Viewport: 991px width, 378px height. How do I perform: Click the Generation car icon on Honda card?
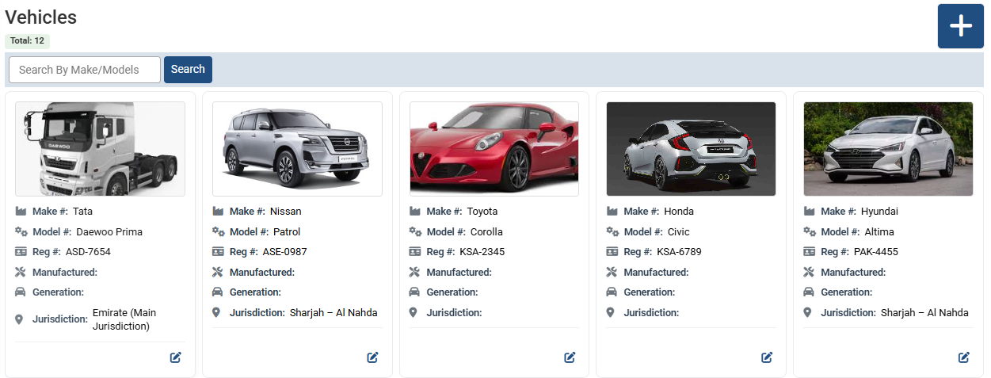[x=612, y=292]
